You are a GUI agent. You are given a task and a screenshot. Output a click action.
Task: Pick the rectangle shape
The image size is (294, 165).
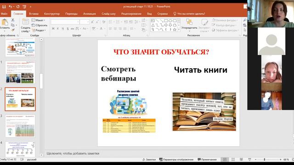tap(166, 21)
